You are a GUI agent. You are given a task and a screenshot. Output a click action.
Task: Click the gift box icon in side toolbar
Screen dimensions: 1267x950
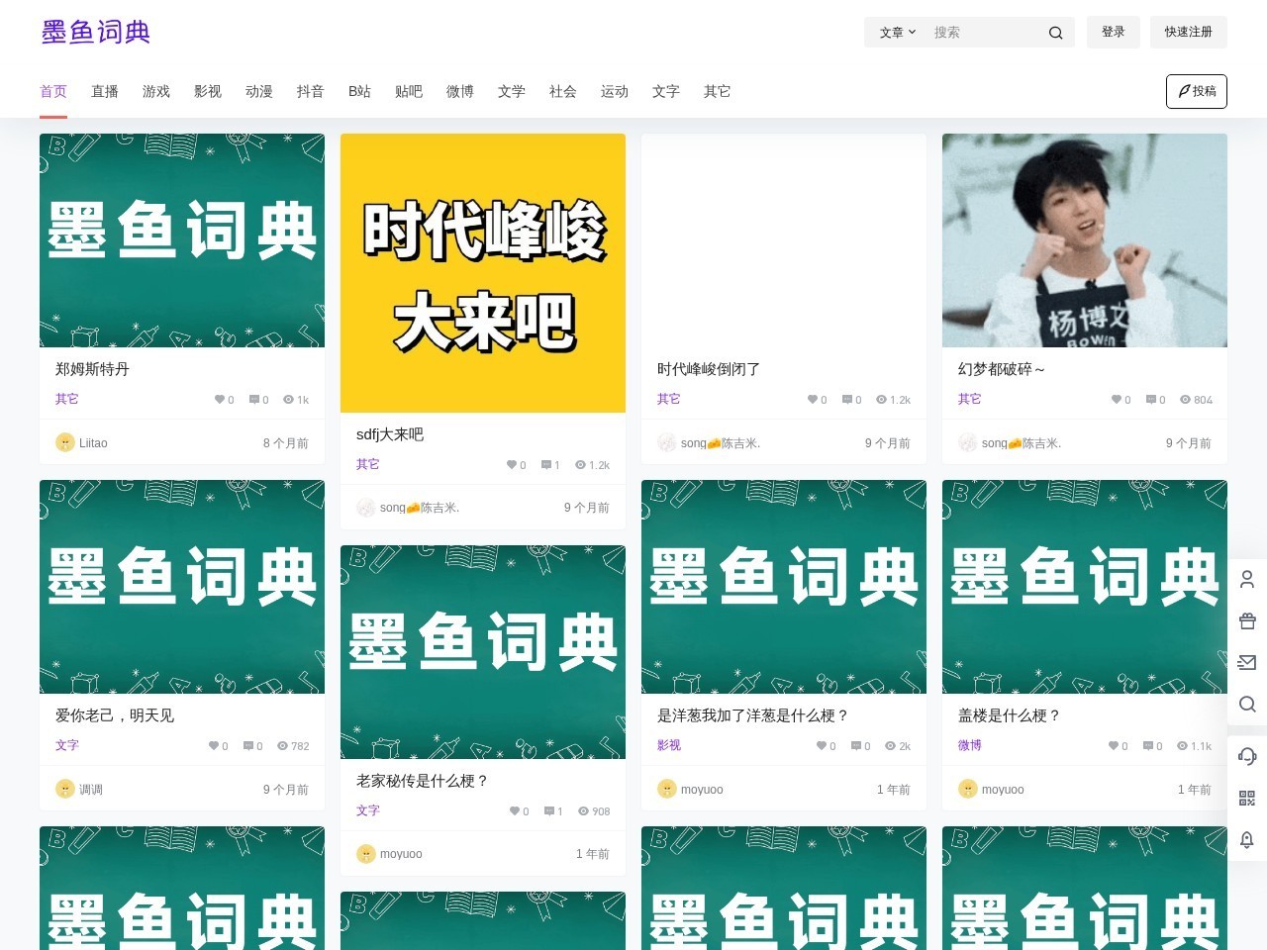tap(1247, 620)
